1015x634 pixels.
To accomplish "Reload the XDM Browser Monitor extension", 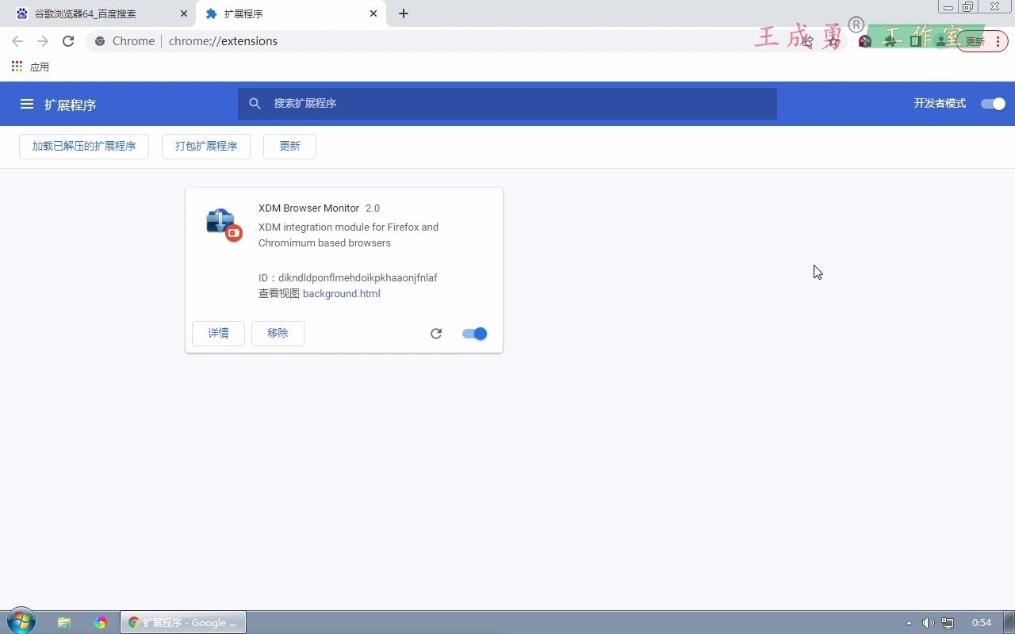I will pyautogui.click(x=436, y=334).
